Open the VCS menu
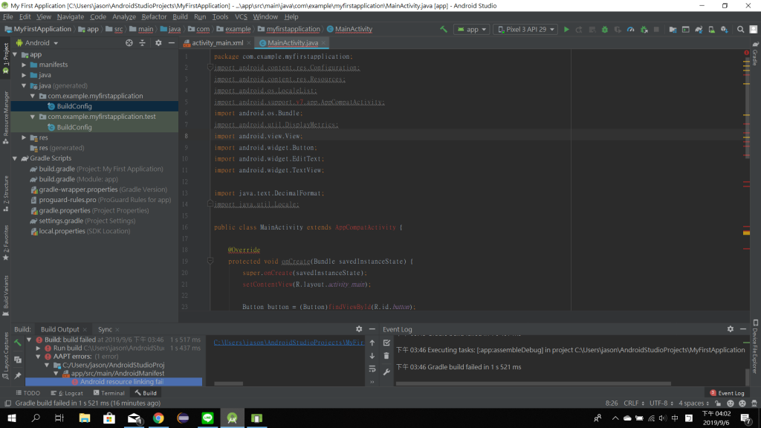This screenshot has height=428, width=761. tap(241, 16)
